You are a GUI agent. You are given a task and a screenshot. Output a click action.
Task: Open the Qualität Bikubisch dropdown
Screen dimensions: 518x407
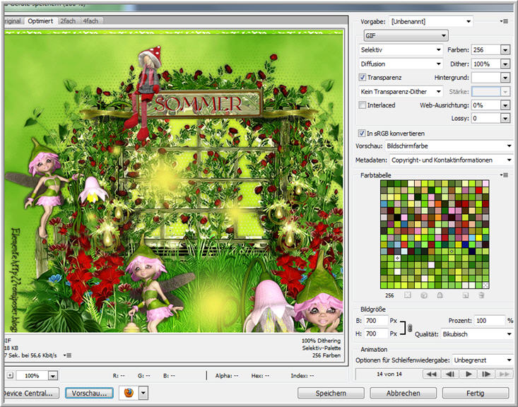(477, 334)
